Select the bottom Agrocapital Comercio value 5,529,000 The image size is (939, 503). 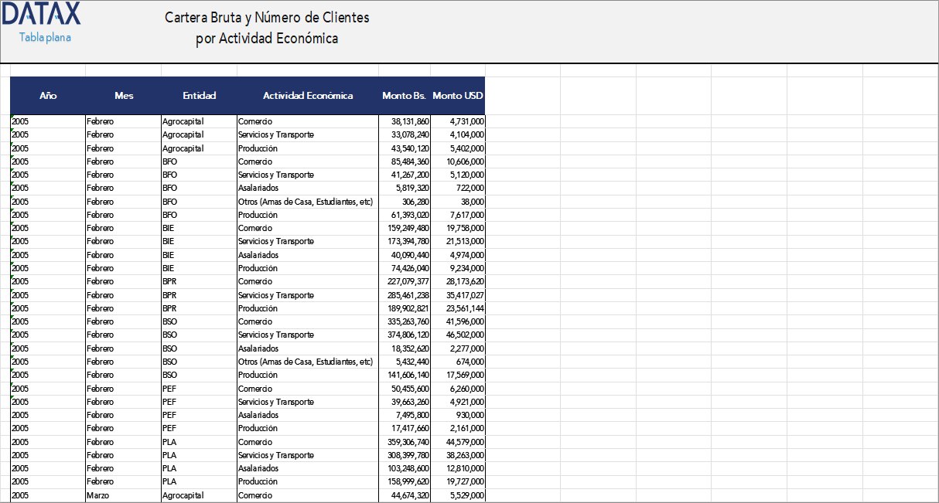pos(464,495)
